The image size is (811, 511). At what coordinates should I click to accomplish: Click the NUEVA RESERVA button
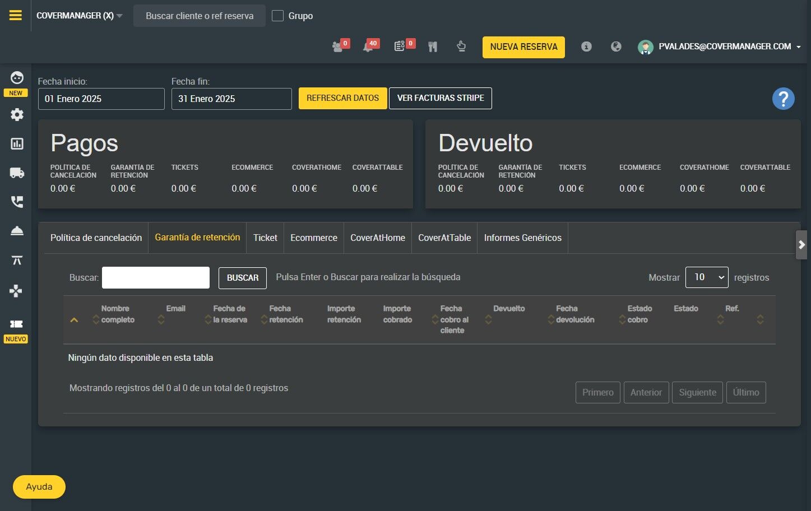click(x=523, y=47)
